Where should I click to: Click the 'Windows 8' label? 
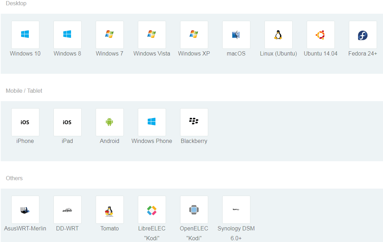point(68,53)
